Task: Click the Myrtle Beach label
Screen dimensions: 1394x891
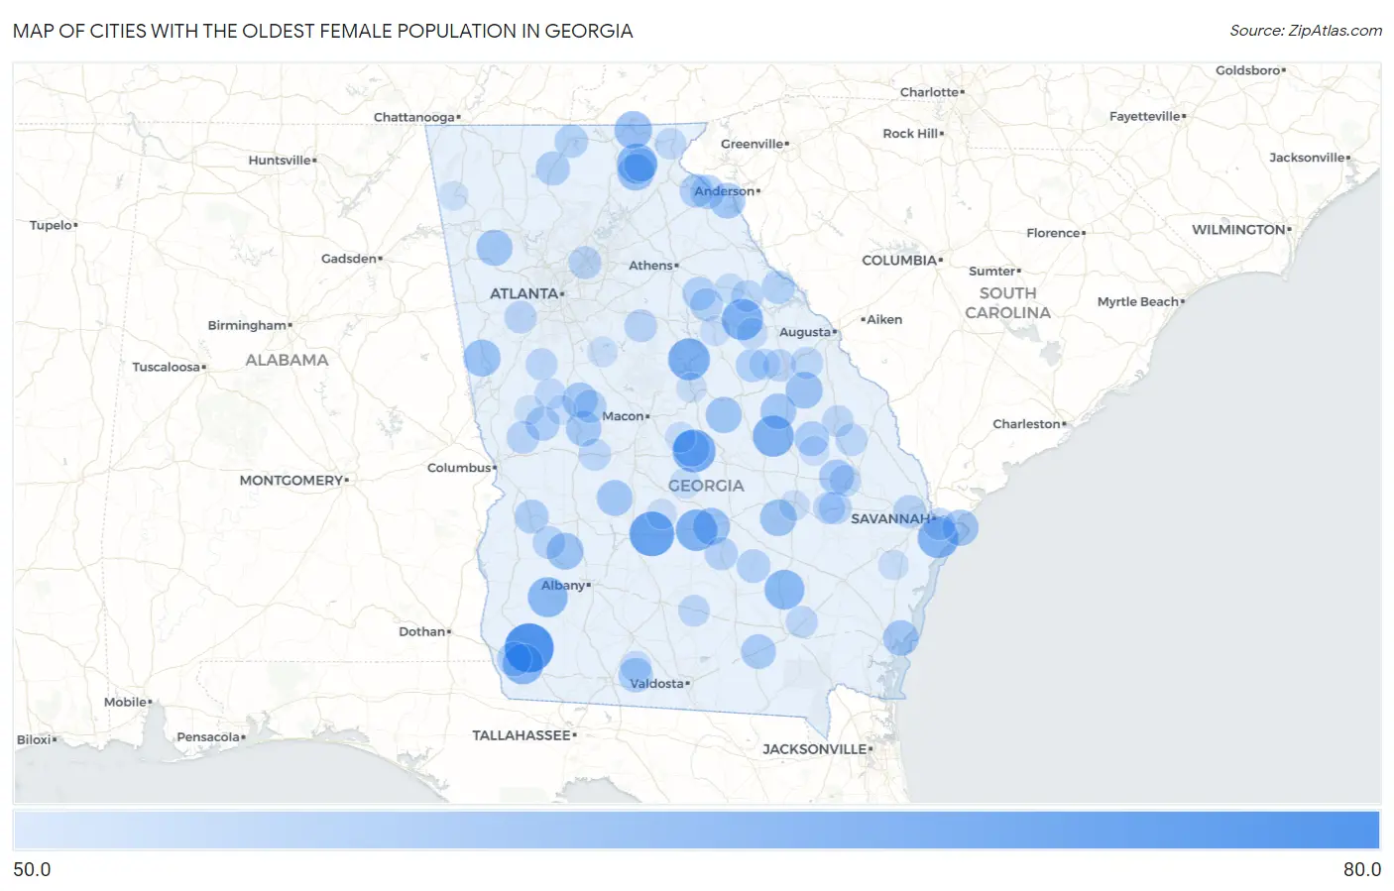Action: point(1138,302)
